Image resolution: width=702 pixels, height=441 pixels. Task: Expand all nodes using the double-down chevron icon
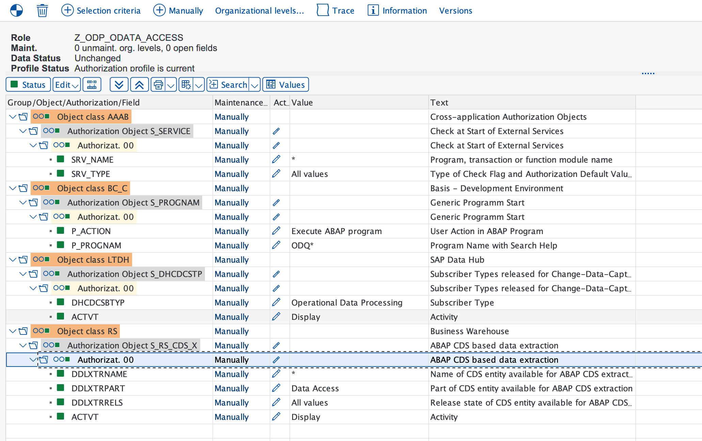coord(119,84)
